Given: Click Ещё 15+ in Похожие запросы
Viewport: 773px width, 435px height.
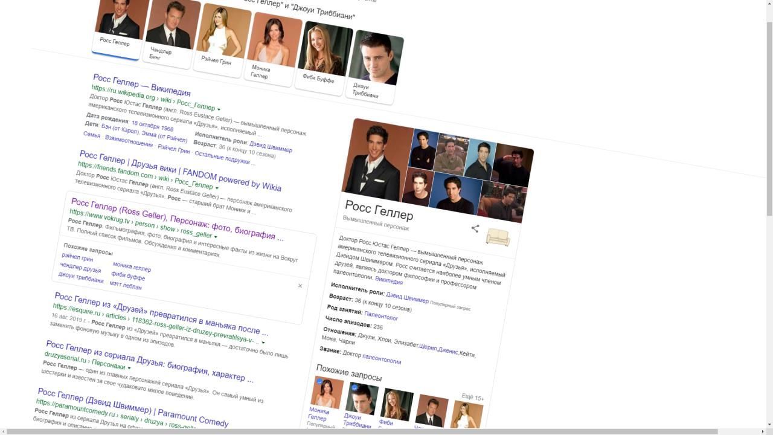Looking at the screenshot, I should click(472, 398).
